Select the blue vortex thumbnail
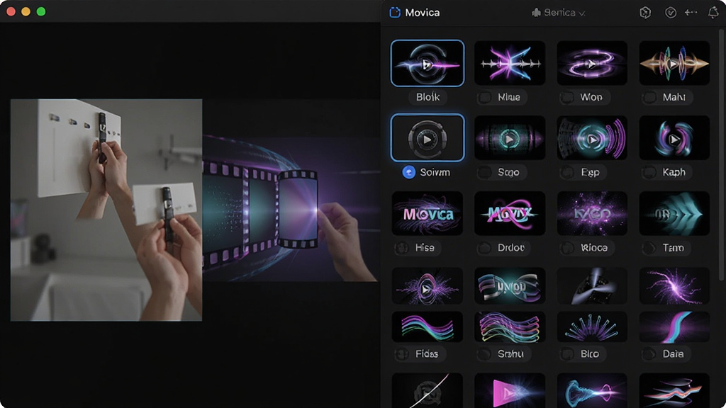This screenshot has width=726, height=408. [591, 390]
